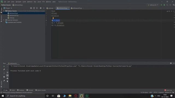Click the Expand All icon in Project panel
The width and height of the screenshot is (175, 98).
pyautogui.click(x=34, y=8)
